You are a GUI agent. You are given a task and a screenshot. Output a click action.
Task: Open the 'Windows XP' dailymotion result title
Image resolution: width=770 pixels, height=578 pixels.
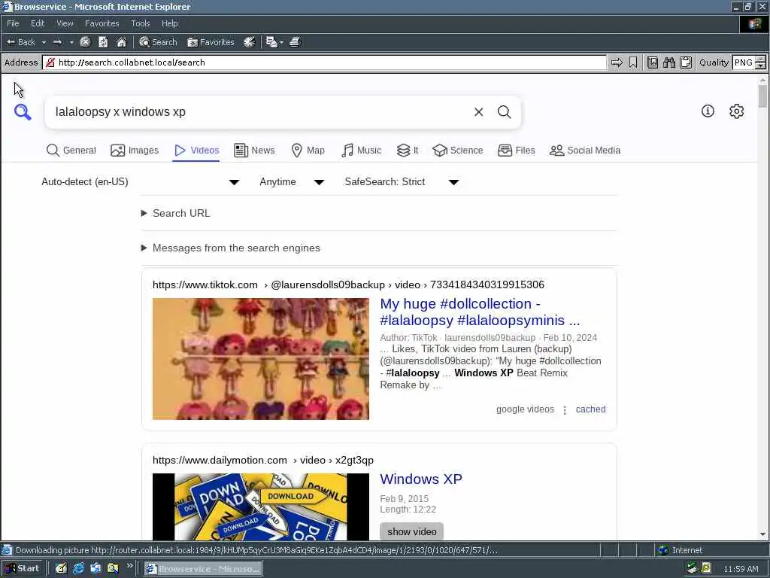coord(421,479)
